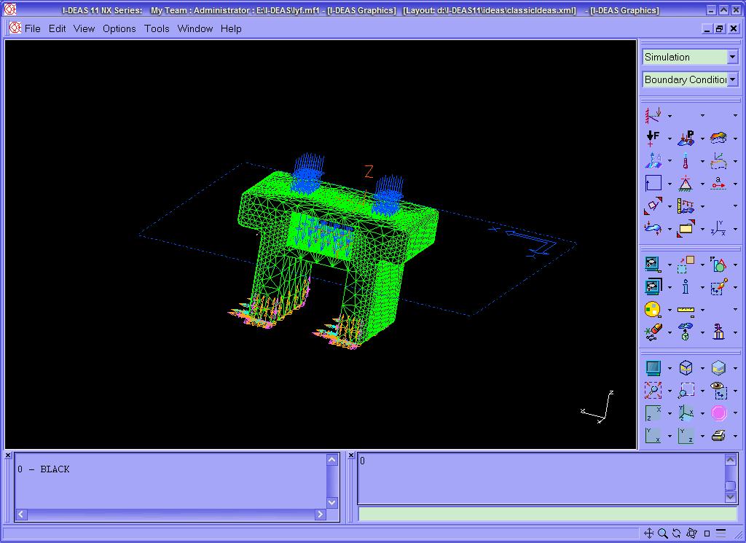Select the pan cross-arrows icon in status bar
746x543 pixels.
tap(648, 534)
